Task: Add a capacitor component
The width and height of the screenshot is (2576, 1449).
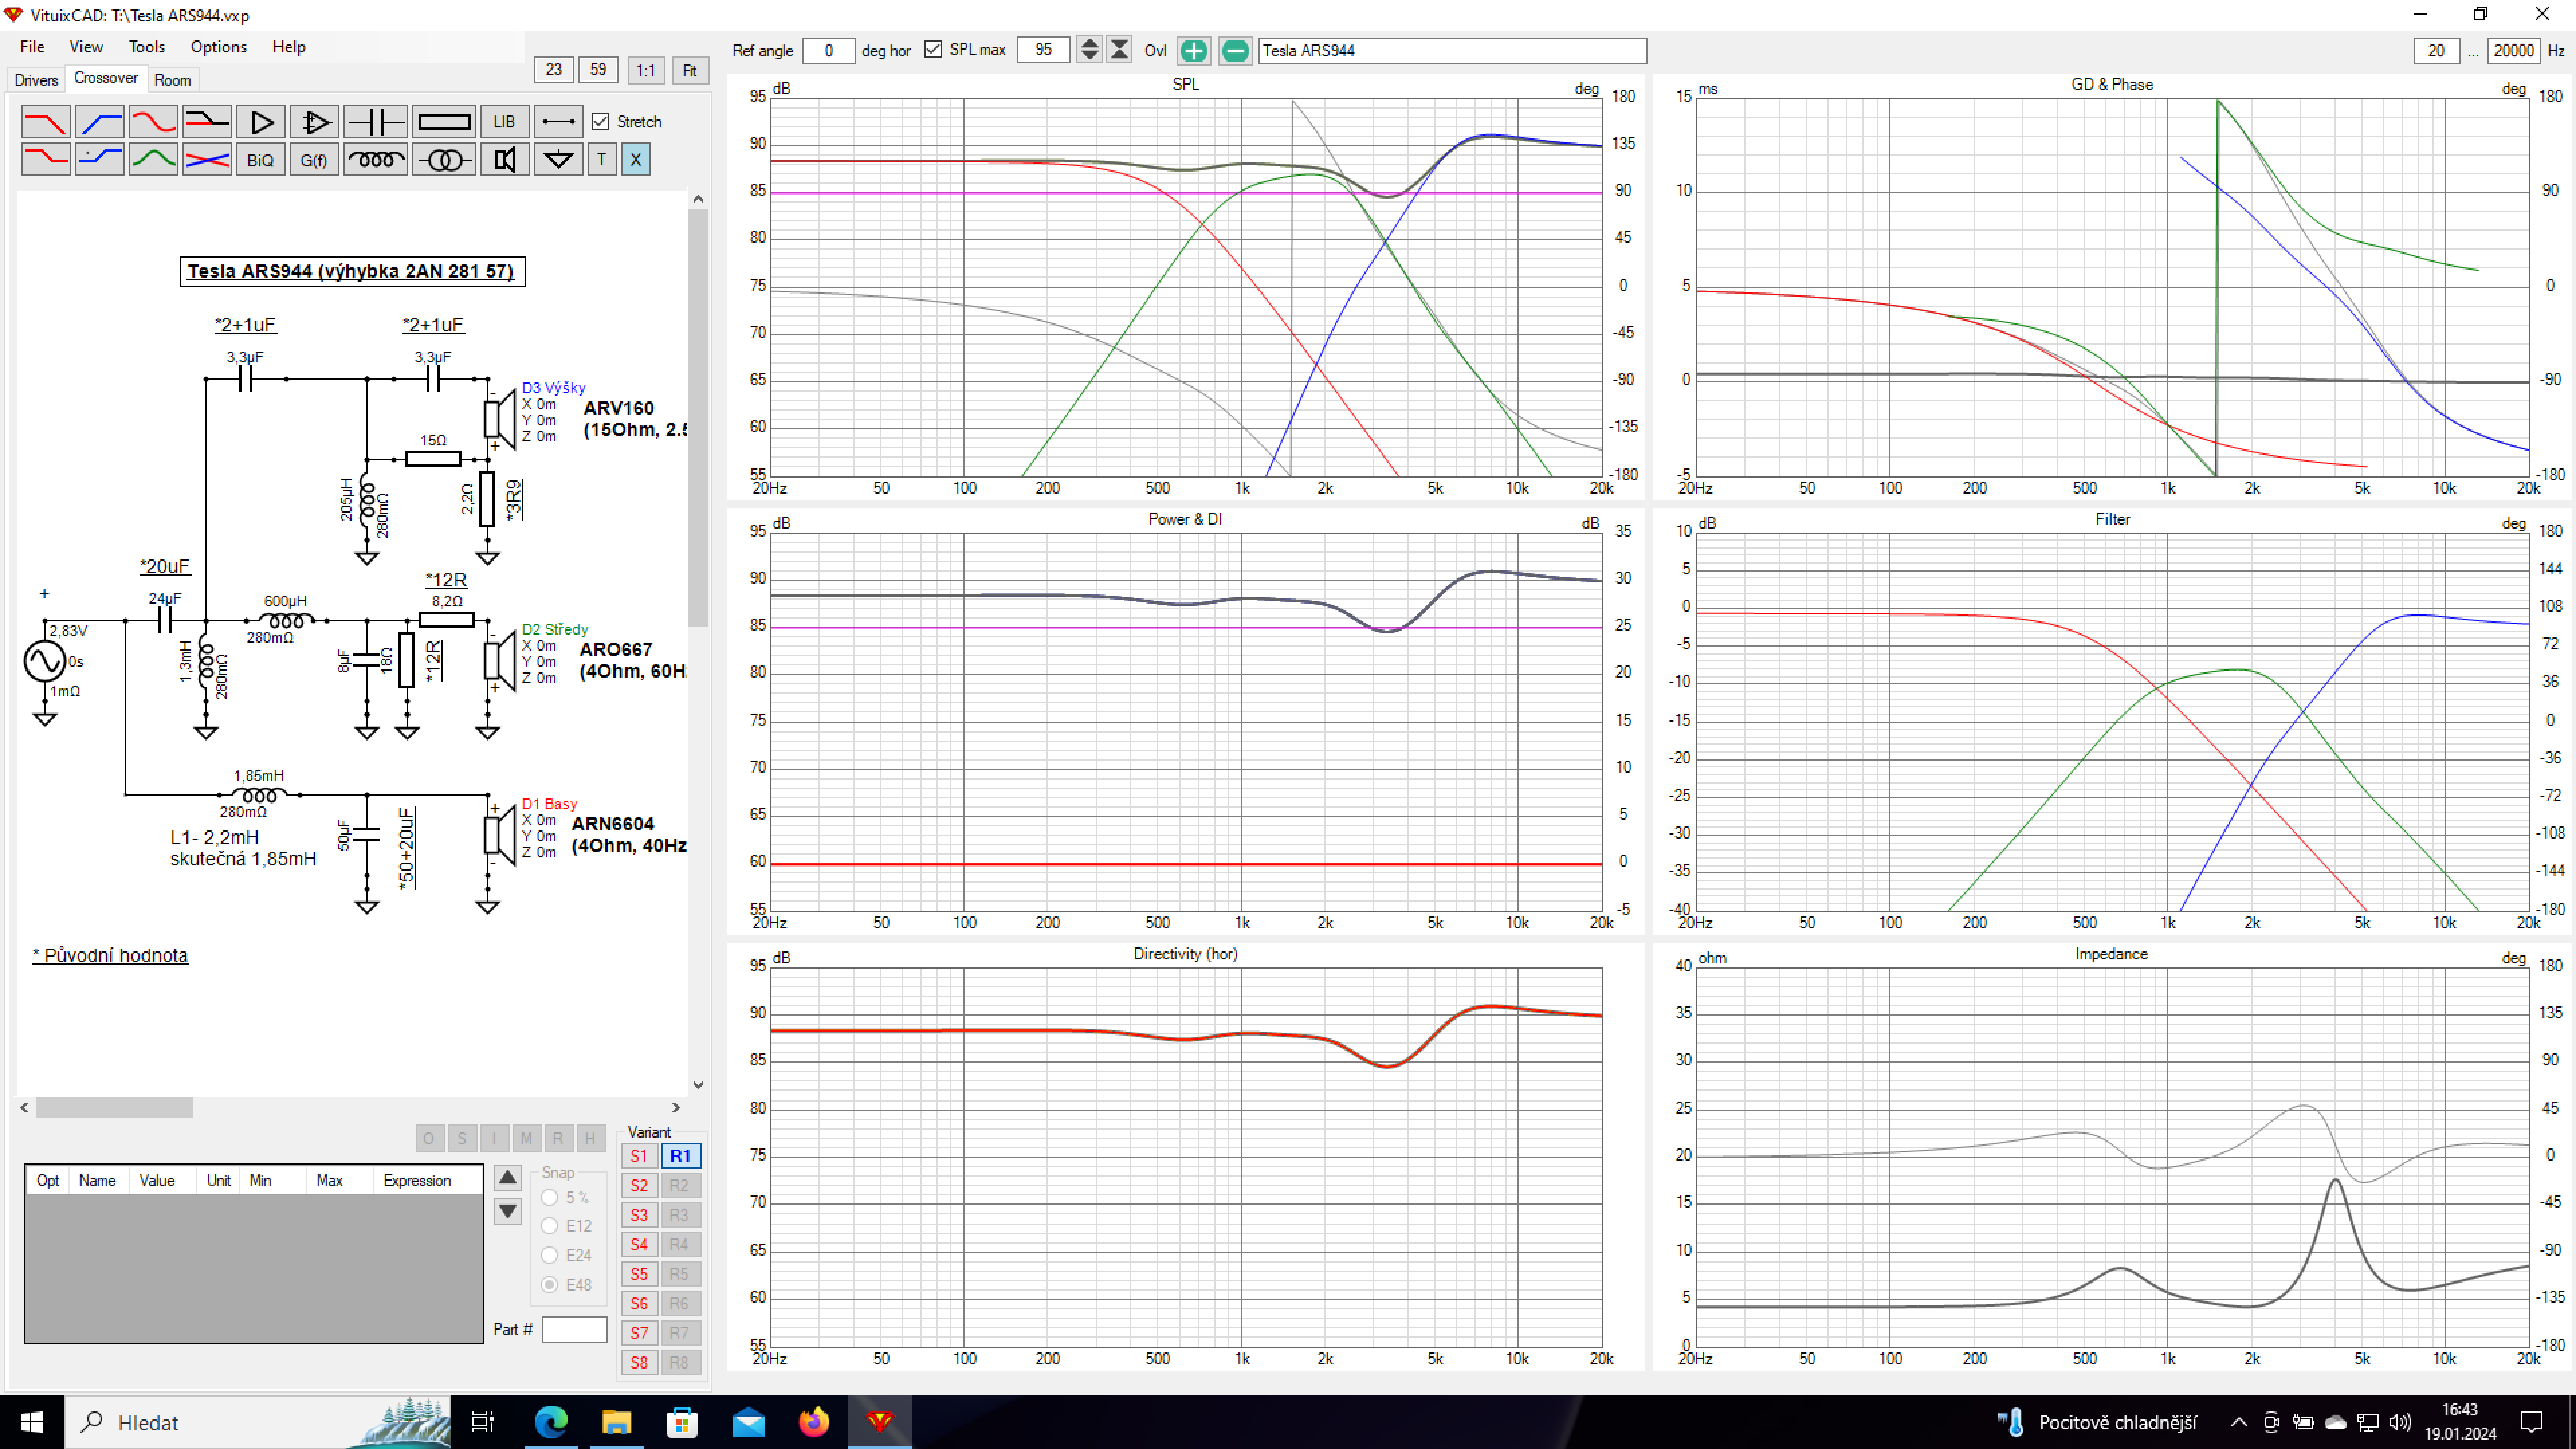Action: 375,122
